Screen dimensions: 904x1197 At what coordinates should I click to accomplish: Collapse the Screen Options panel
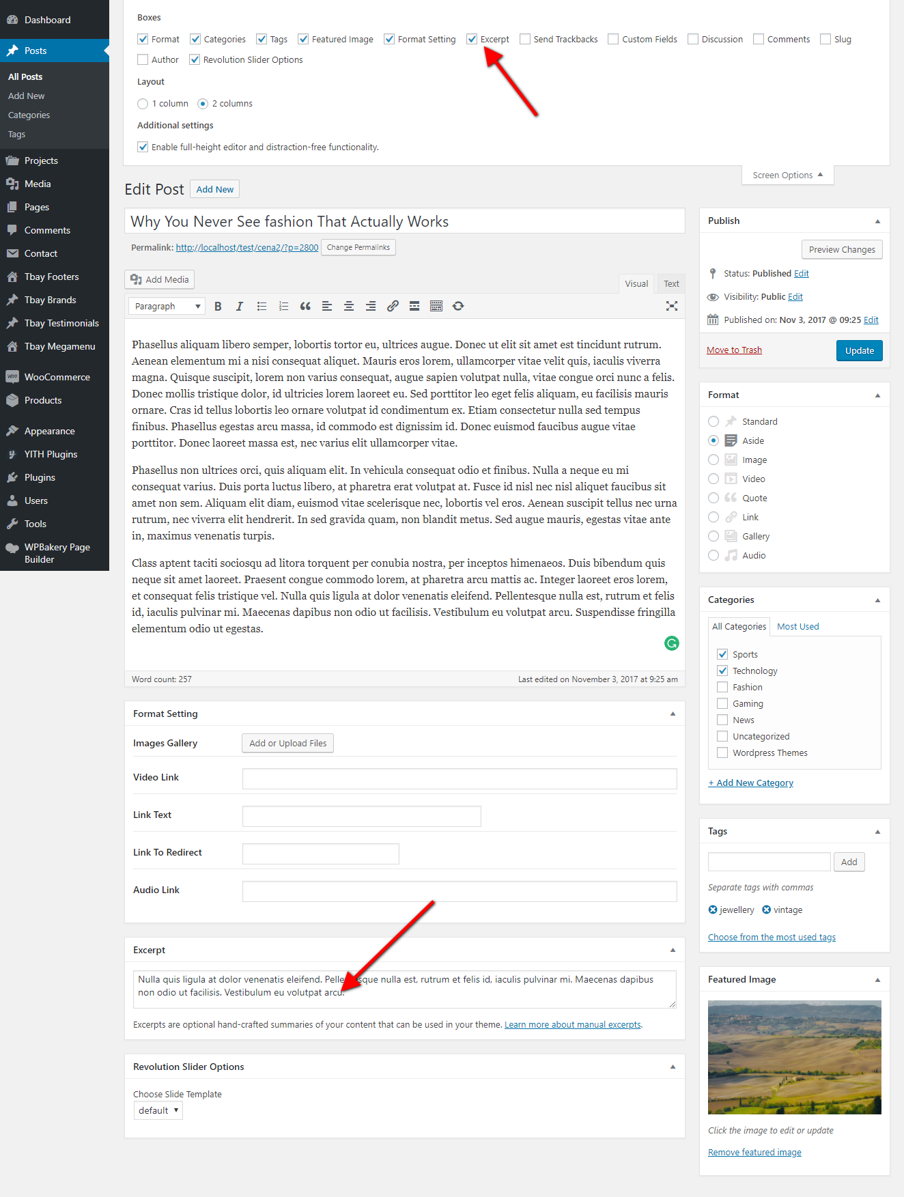tap(787, 175)
